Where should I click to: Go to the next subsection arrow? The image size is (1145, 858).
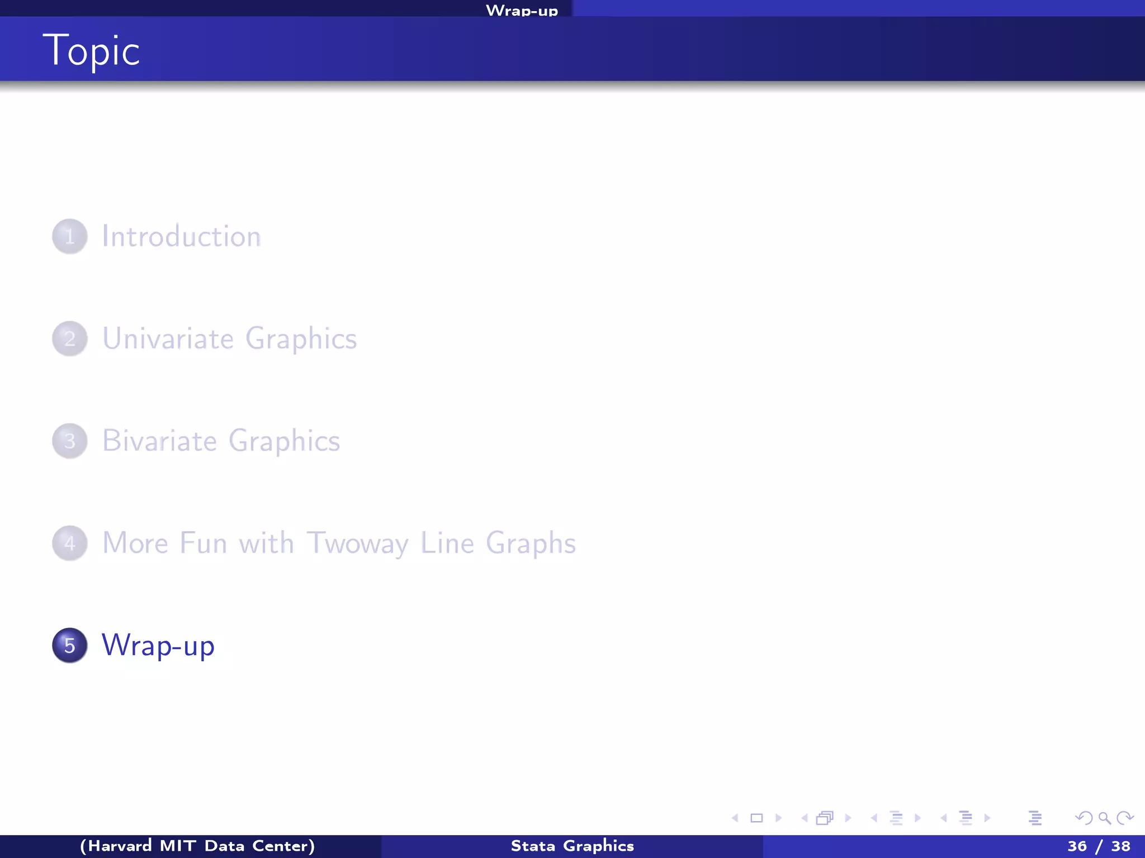click(917, 818)
